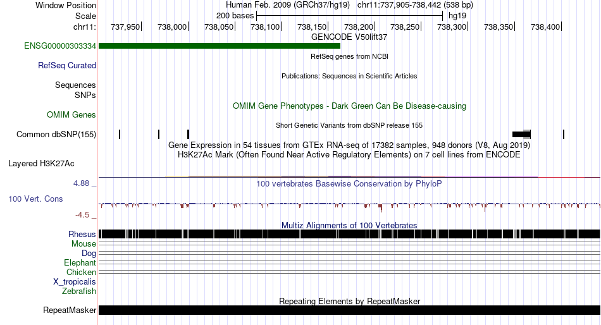Click the RepeatMasker track label
Screen dimensions: 601x325
[70, 310]
